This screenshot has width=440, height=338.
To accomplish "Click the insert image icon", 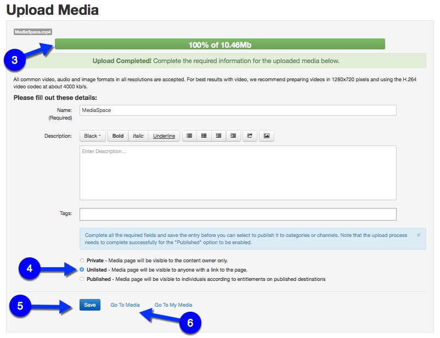I will pos(266,136).
